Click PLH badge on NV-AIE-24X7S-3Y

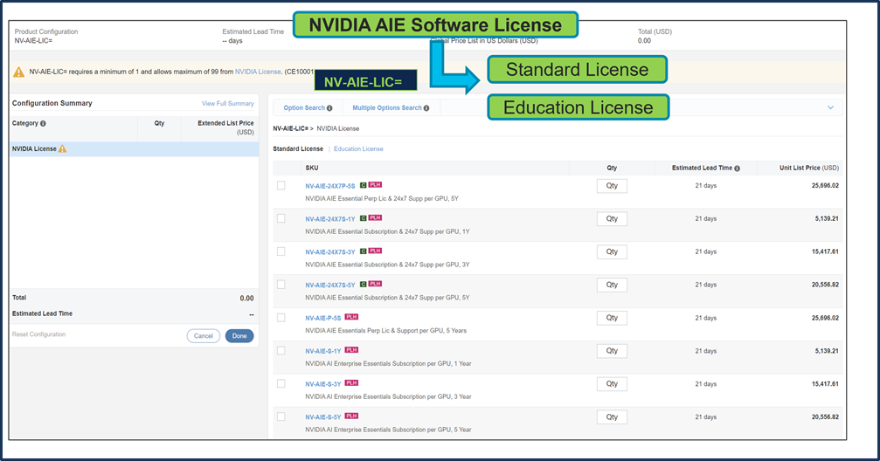pos(375,251)
